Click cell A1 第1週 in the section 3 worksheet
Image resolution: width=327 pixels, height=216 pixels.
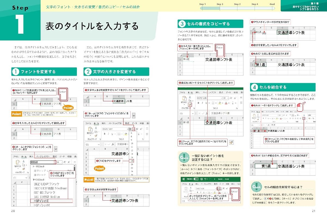point(188,123)
